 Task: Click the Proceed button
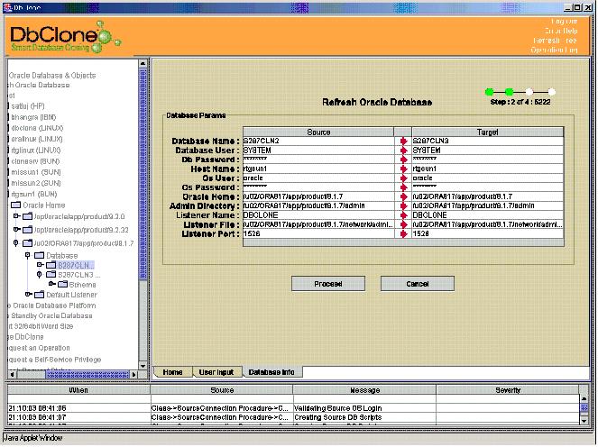(x=328, y=284)
